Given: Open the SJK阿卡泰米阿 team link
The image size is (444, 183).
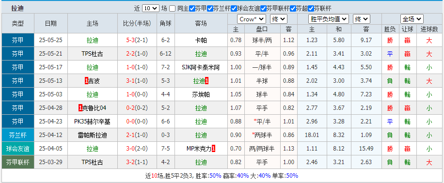Looking at the screenshot, I should [x=201, y=67].
